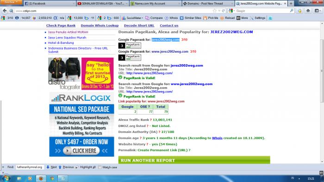Bookmark this page using the star icon
The image size is (324, 182).
point(214,11)
